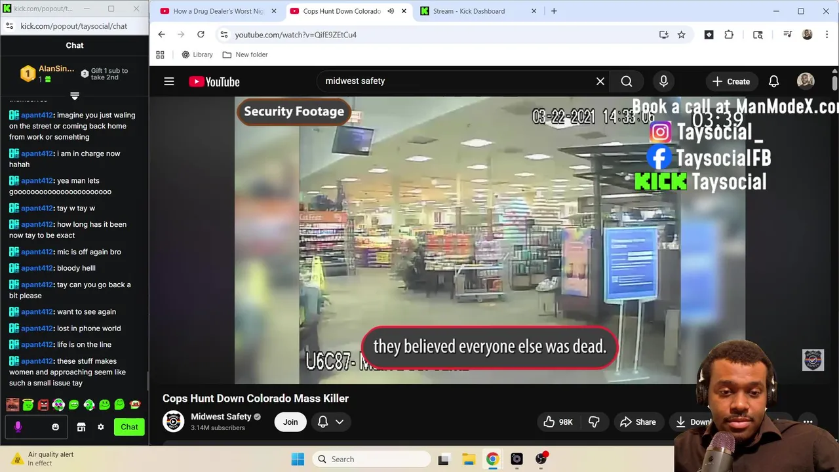Open YouTube notifications bell in the header

coord(773,81)
